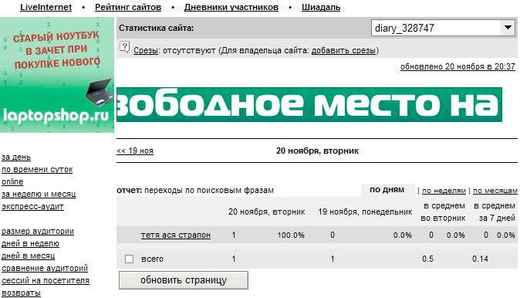Click the Срезы link
Screen dimensions: 520x298
click(x=146, y=50)
